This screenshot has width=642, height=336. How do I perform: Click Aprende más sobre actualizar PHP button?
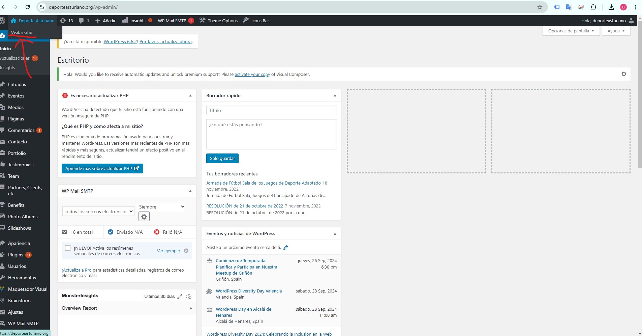point(102,168)
